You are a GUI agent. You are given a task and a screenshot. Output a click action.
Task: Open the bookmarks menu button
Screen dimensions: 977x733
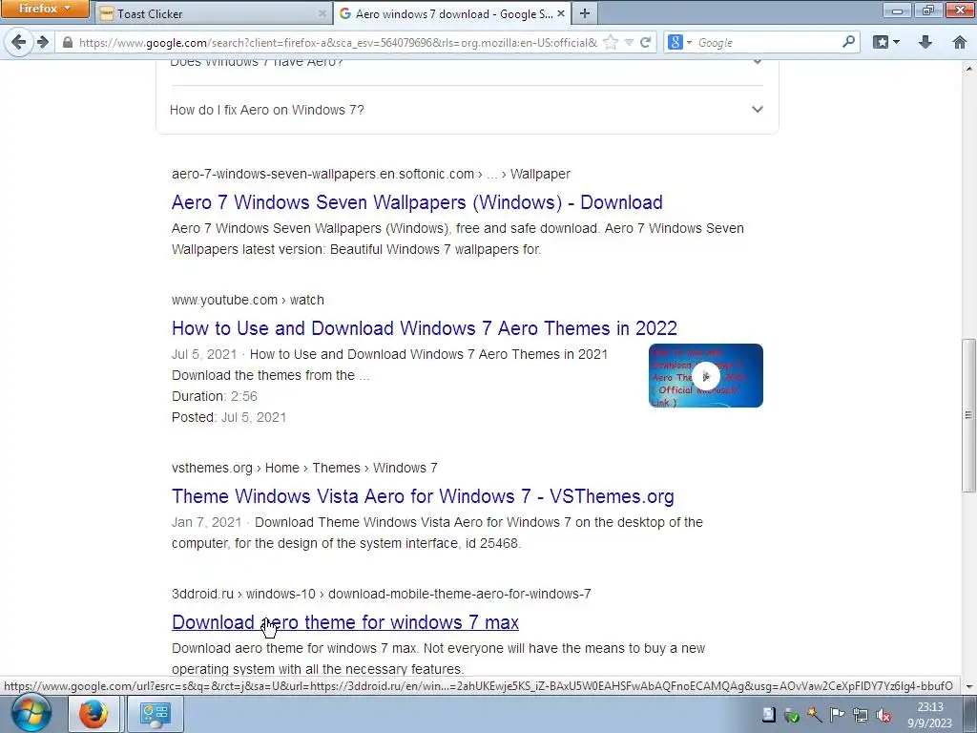pos(886,42)
